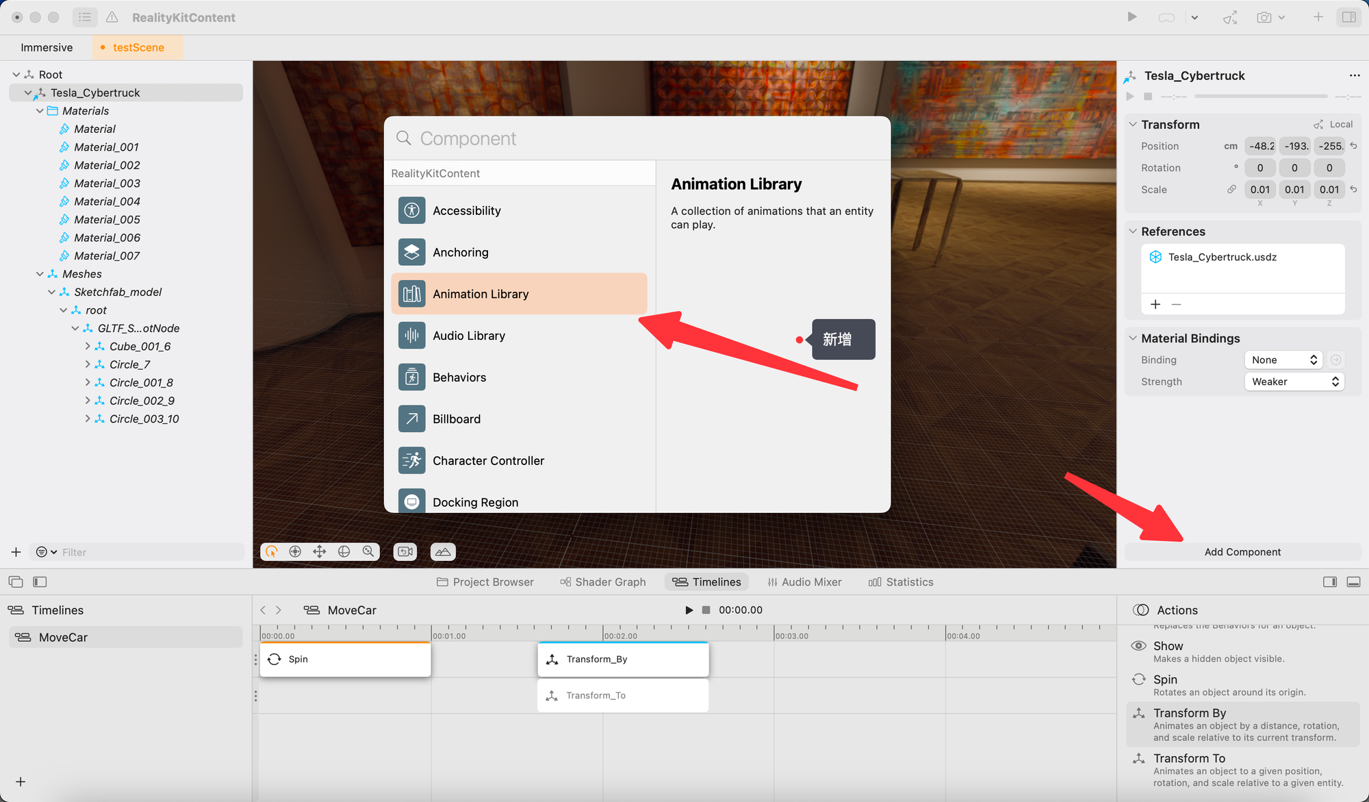
Task: Select the Accessibility component icon
Action: 412,210
